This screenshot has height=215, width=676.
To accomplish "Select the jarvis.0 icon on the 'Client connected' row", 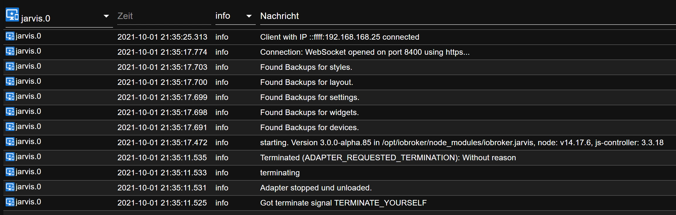I will tap(10, 36).
